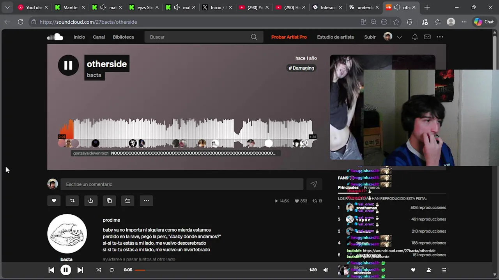Open the bacta artist name link
Image resolution: width=499 pixels, height=280 pixels.
[x=94, y=75]
